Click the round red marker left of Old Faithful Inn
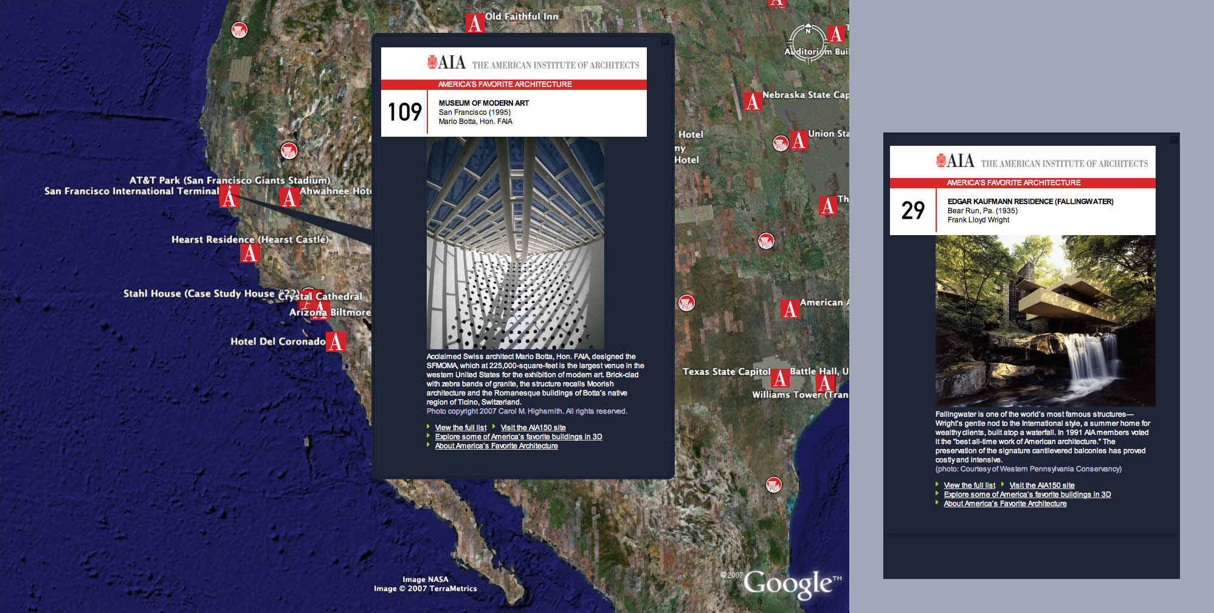1214x613 pixels. coord(240,30)
